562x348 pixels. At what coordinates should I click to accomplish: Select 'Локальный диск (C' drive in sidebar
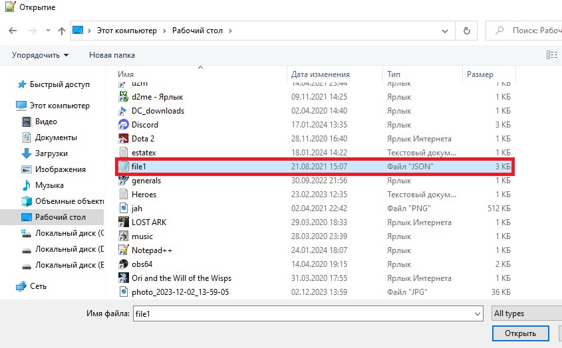point(69,233)
